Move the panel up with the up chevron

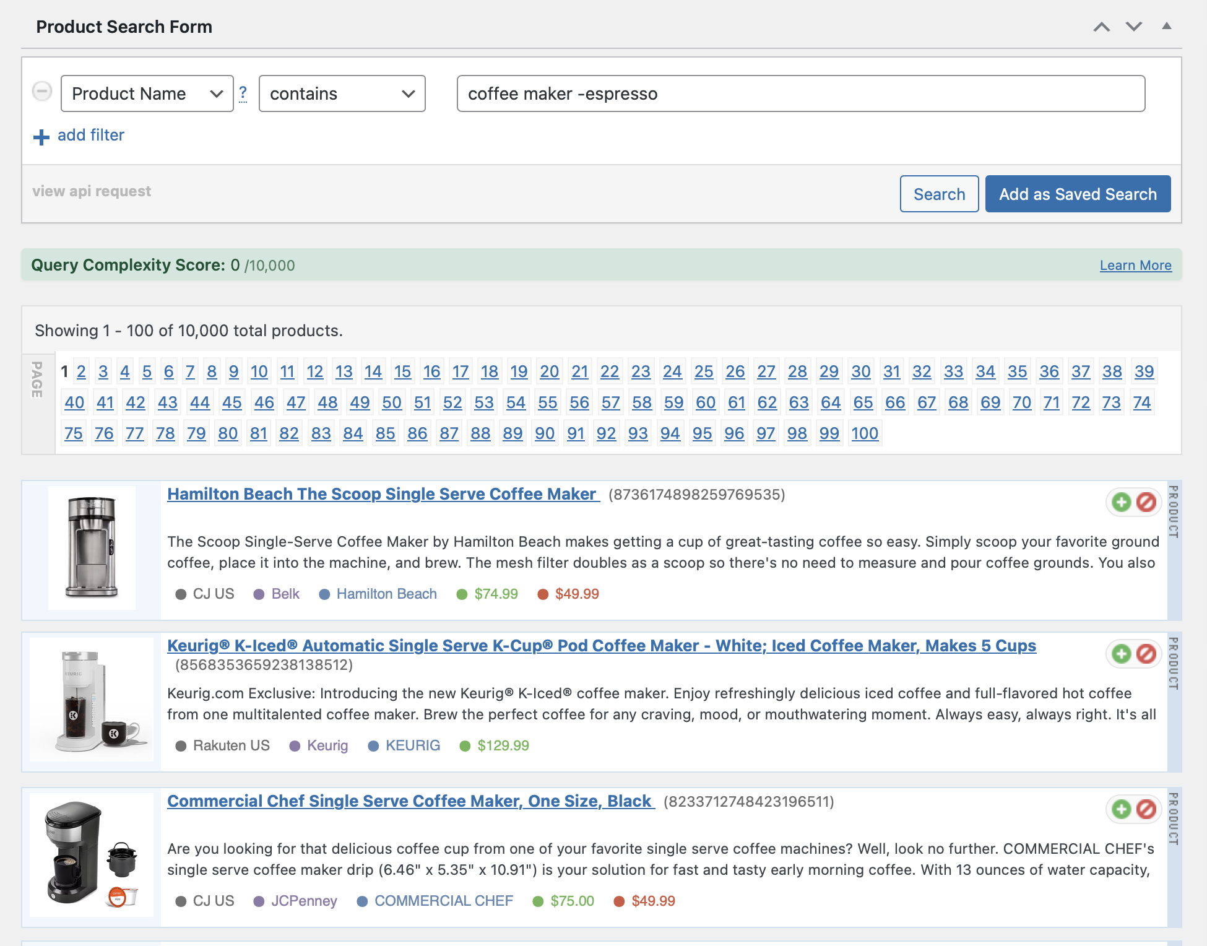pyautogui.click(x=1102, y=27)
